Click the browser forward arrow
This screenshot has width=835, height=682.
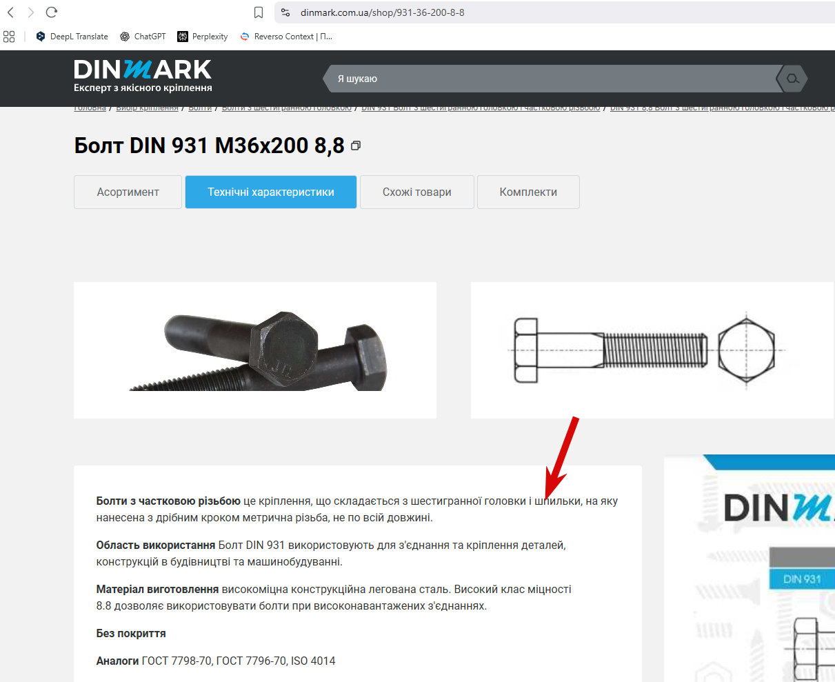click(30, 12)
